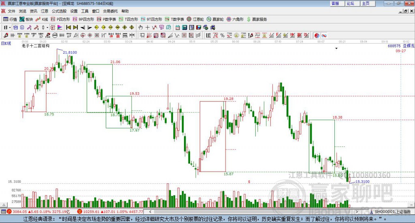The width and height of the screenshot is (415, 223).
Task: Click the color gradient triangle icon
Action: click(x=60, y=28)
